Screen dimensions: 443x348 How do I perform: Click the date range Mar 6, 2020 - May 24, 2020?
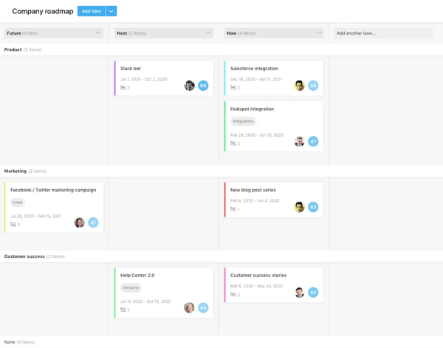(x=256, y=286)
